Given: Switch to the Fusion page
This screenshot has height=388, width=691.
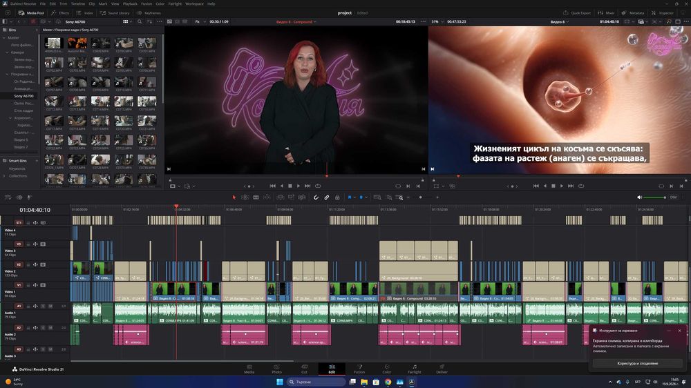Looking at the screenshot, I should click(359, 369).
